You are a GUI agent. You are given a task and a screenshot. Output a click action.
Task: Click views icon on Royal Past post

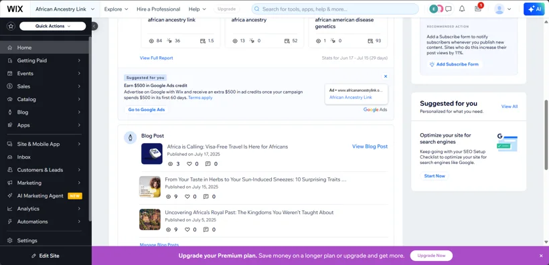point(169,230)
